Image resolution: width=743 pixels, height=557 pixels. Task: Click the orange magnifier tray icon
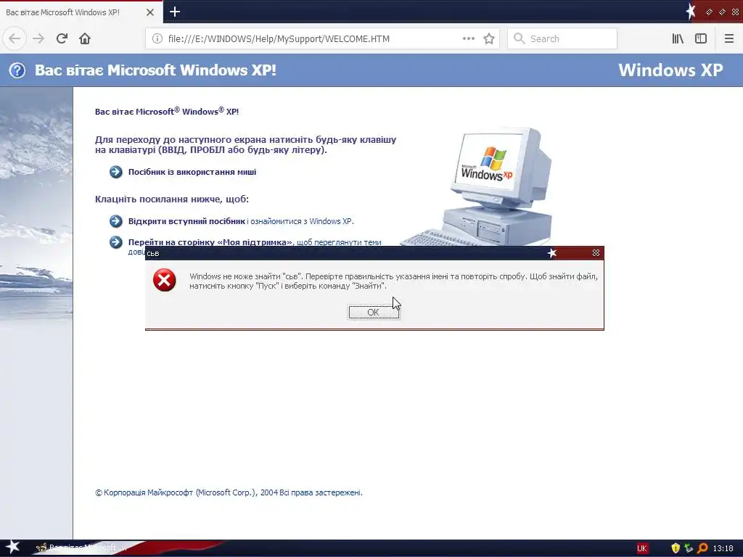point(702,548)
